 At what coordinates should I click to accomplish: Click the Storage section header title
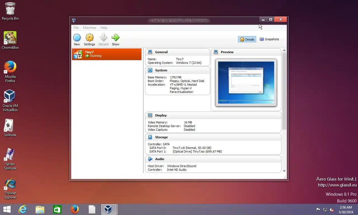(161, 137)
